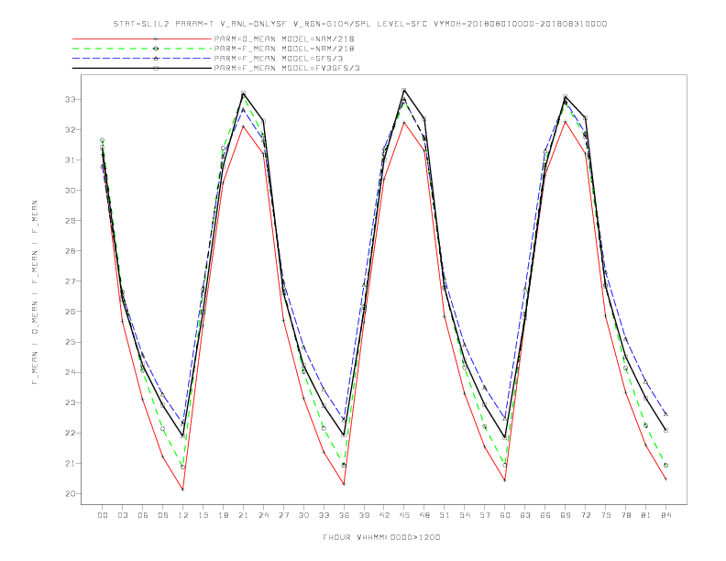Click x-axis tick label 69
The height and width of the screenshot is (561, 726).
point(566,515)
